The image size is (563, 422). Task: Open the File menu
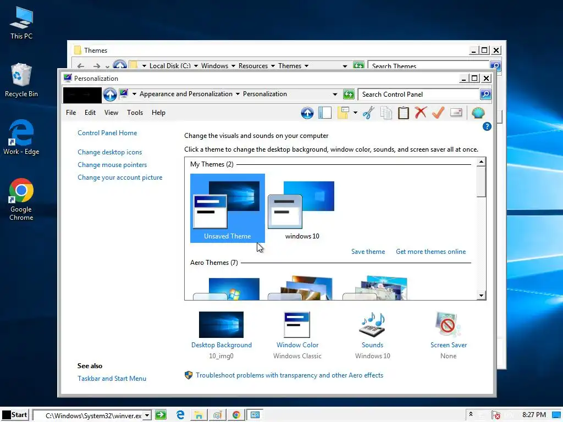[71, 113]
